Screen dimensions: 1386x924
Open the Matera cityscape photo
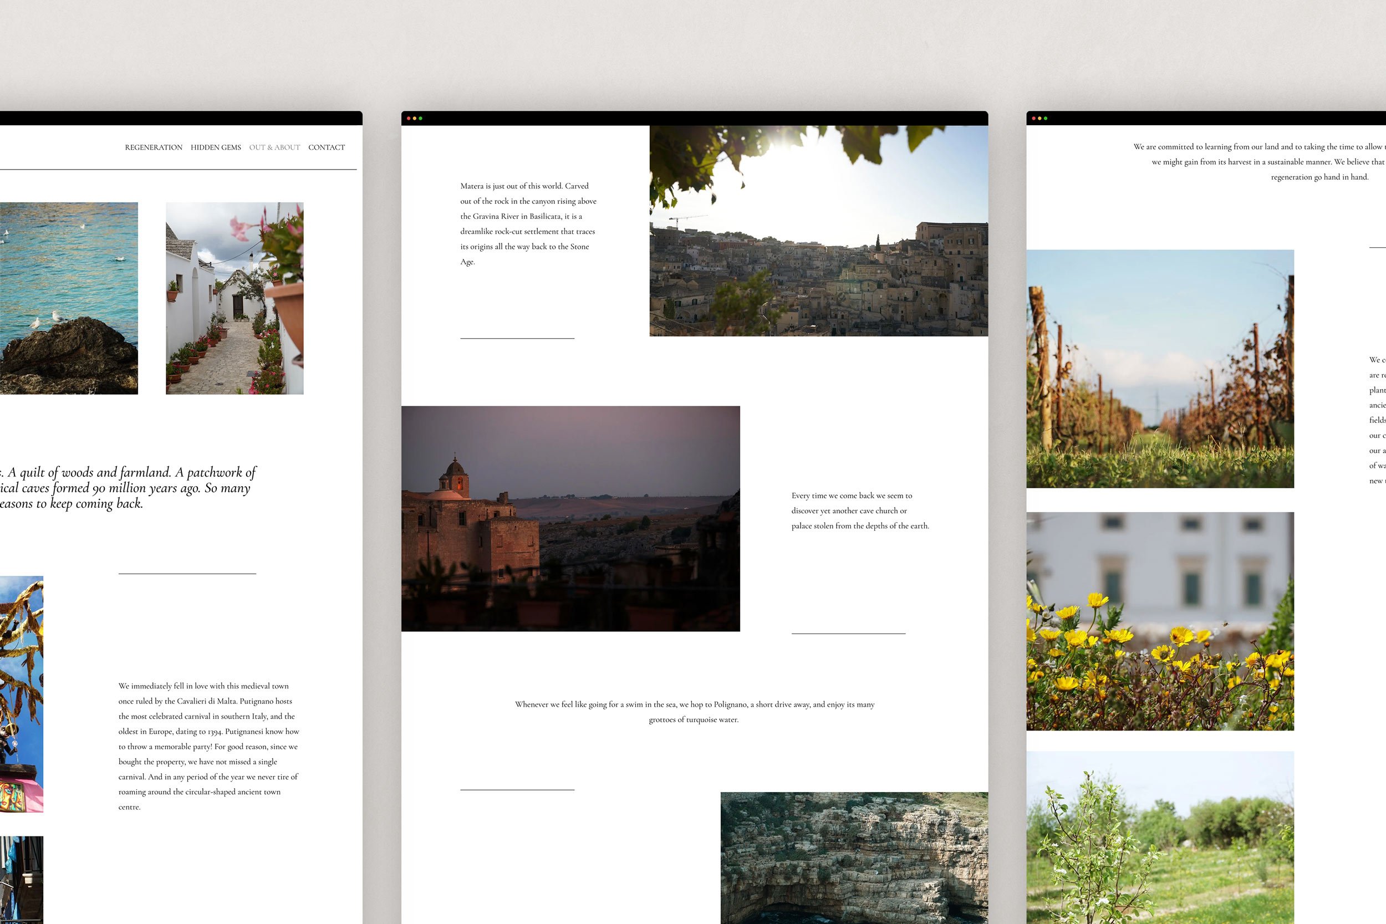[818, 231]
